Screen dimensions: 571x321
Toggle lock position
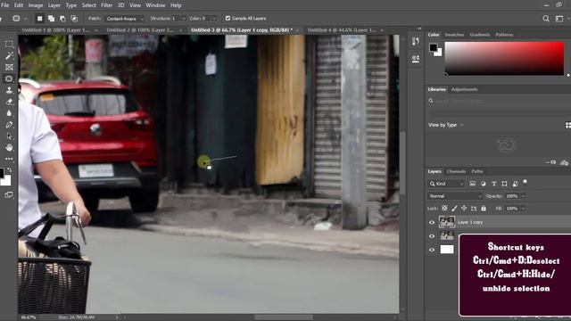[464, 208]
